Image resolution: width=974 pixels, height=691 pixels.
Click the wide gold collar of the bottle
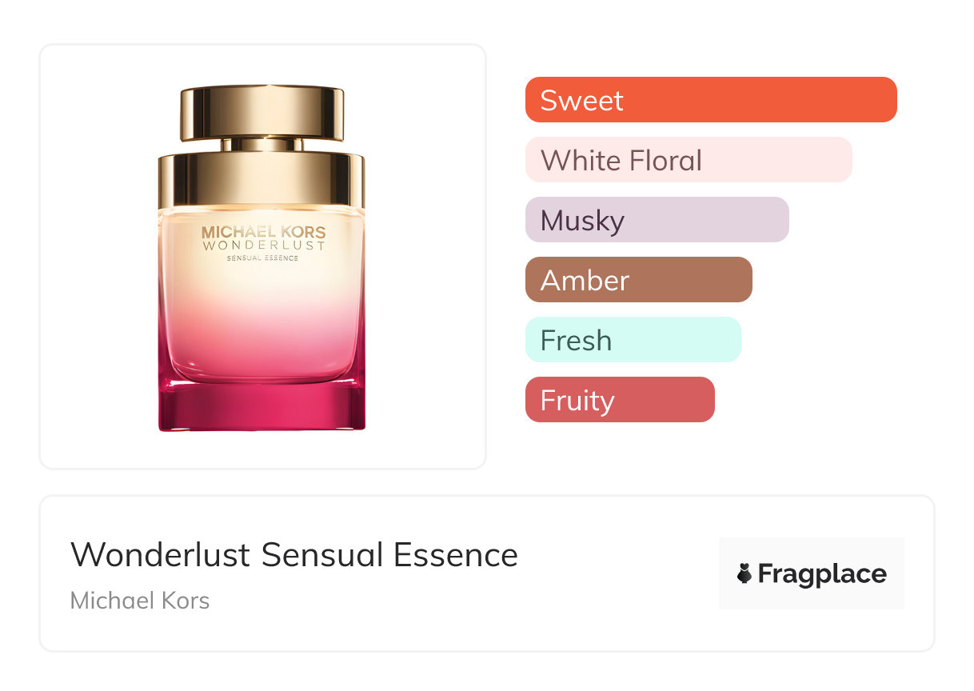(x=262, y=181)
